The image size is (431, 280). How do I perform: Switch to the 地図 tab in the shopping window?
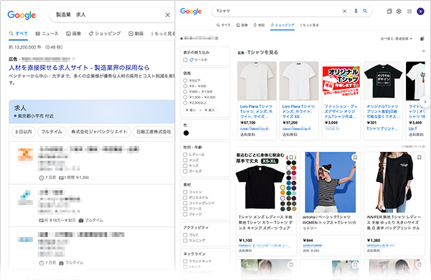pos(259,25)
